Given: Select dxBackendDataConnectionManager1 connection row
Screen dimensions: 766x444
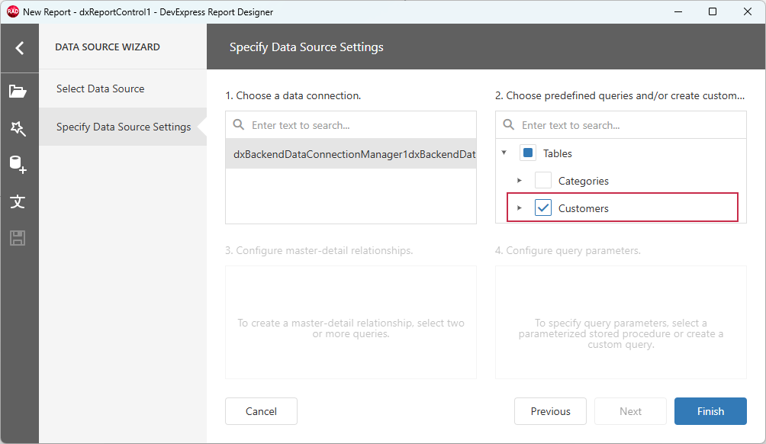Looking at the screenshot, I should click(x=351, y=154).
